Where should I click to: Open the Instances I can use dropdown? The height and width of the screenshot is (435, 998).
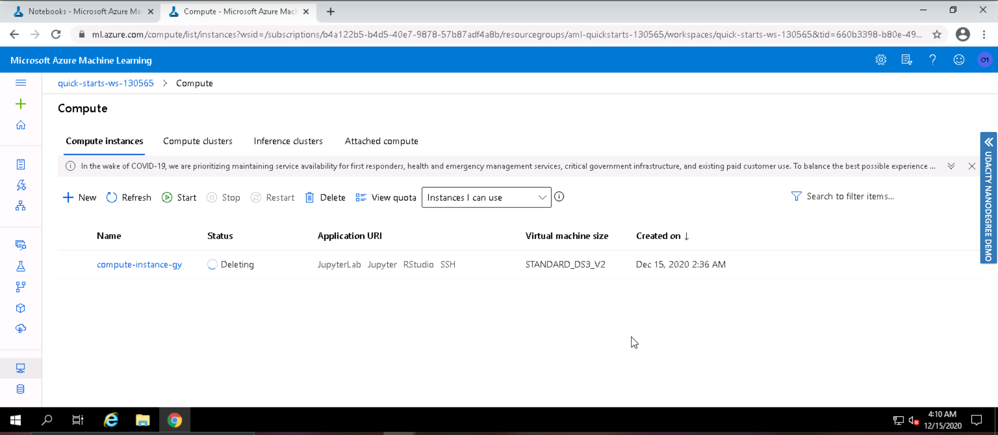tap(487, 197)
